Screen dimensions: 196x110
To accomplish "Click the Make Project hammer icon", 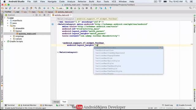I will (53, 8).
